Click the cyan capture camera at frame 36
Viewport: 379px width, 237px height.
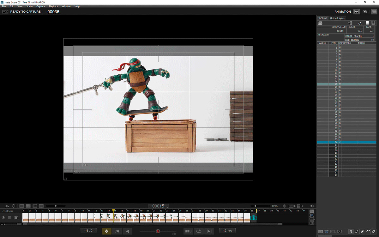253,218
